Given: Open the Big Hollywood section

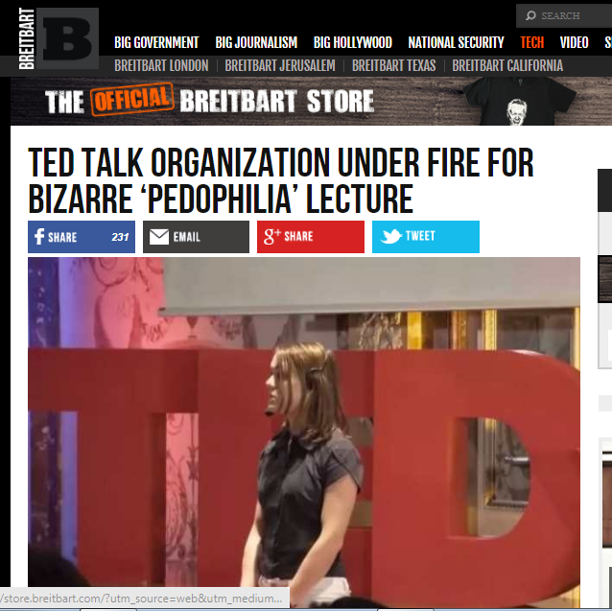Looking at the screenshot, I should (x=353, y=42).
